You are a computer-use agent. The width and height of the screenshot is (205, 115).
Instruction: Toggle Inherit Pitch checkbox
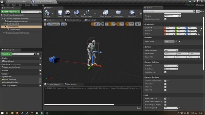click(x=165, y=84)
